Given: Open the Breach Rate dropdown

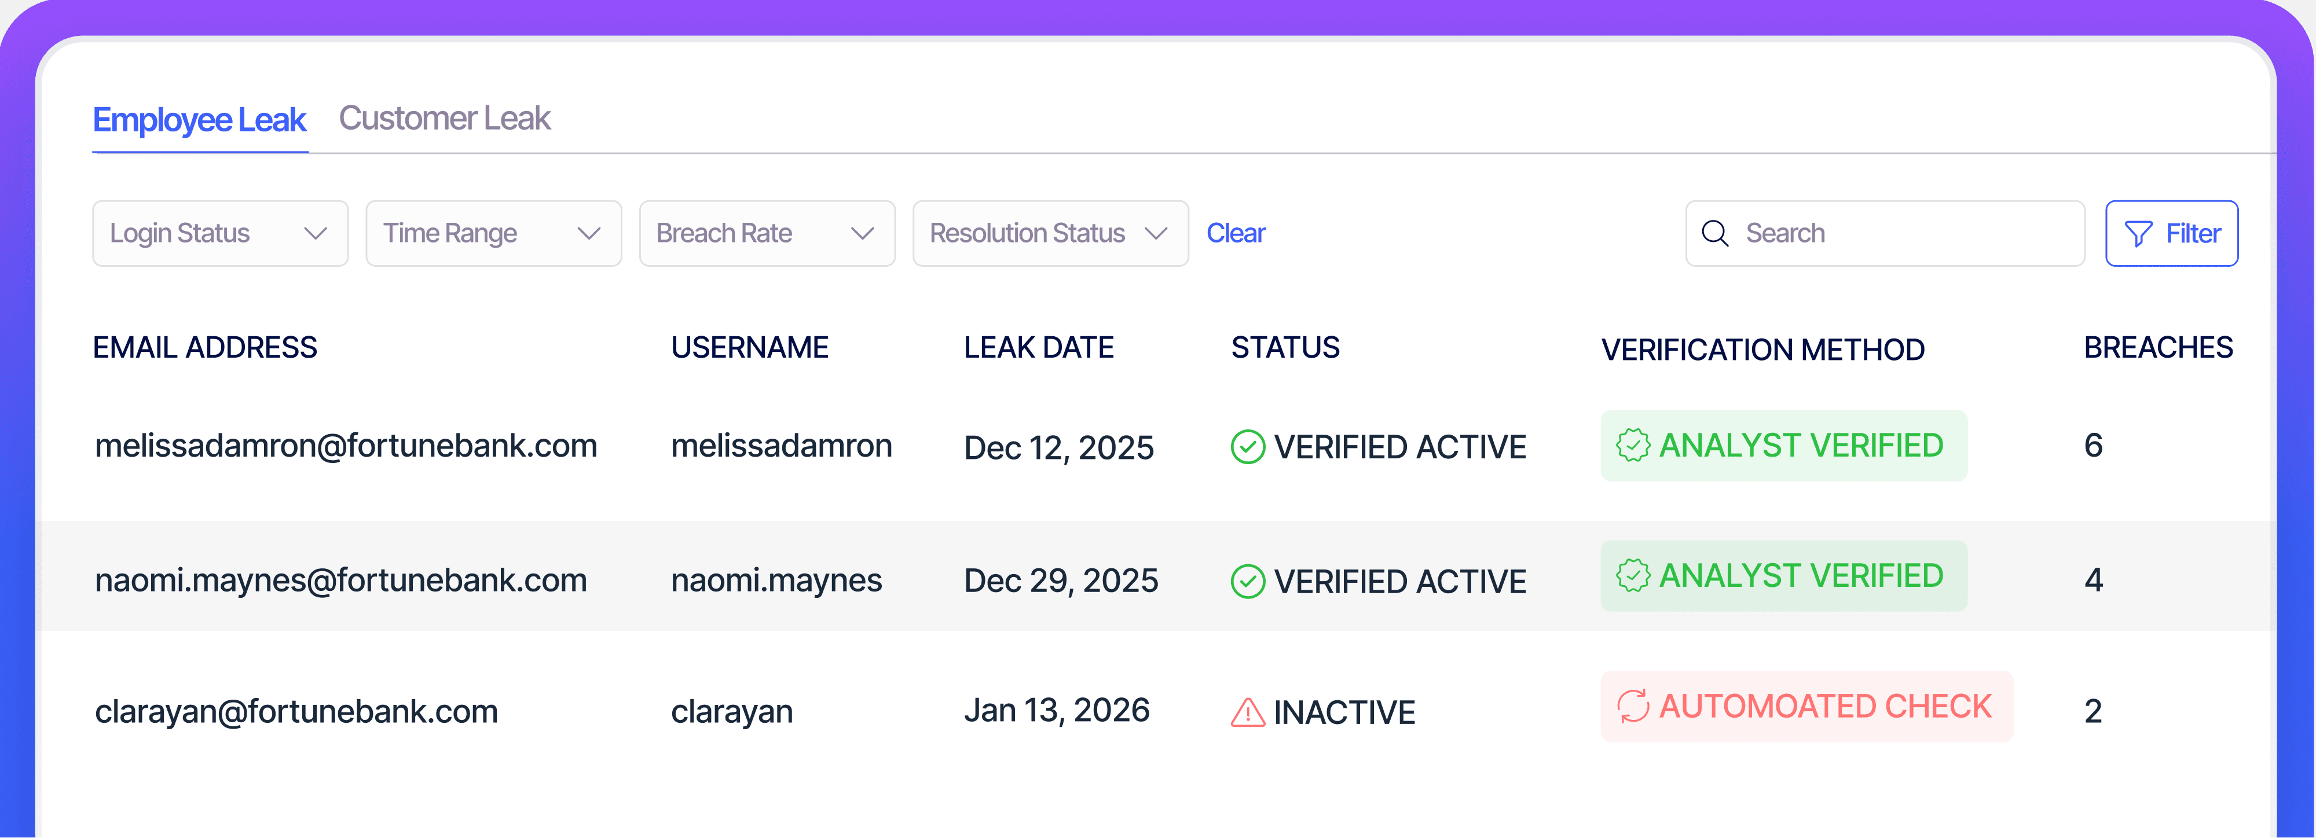Looking at the screenshot, I should [x=766, y=234].
